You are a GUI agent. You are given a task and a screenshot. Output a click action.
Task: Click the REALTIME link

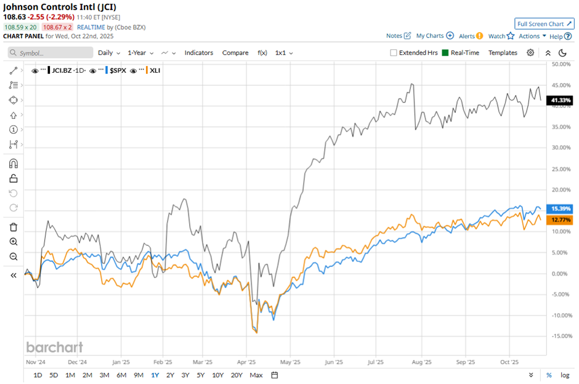(x=91, y=27)
